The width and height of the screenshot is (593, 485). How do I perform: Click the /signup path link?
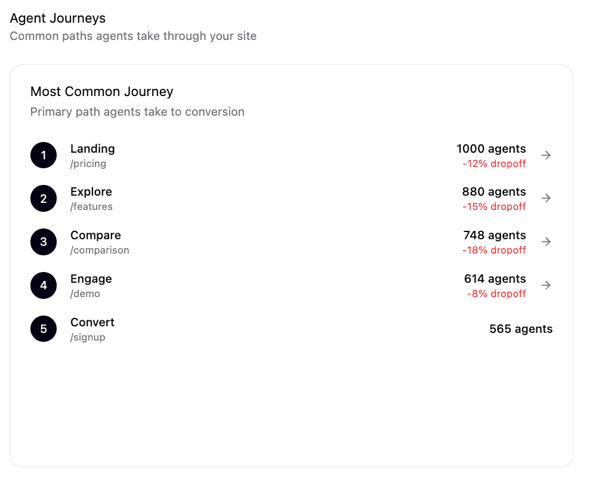88,337
